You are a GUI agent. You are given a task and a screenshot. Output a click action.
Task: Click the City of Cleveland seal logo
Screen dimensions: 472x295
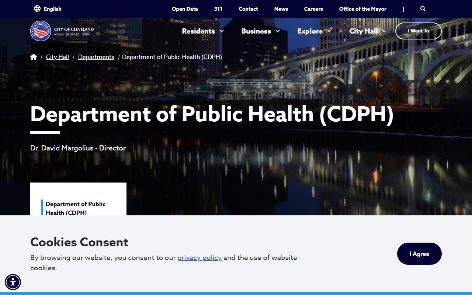pos(41,31)
